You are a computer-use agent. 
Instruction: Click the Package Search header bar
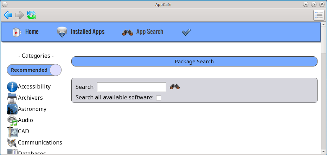click(x=194, y=62)
